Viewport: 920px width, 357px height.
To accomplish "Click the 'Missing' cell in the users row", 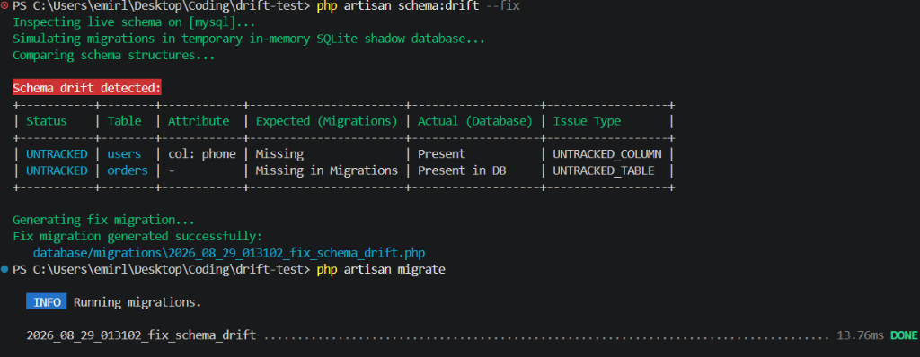I will click(x=280, y=154).
